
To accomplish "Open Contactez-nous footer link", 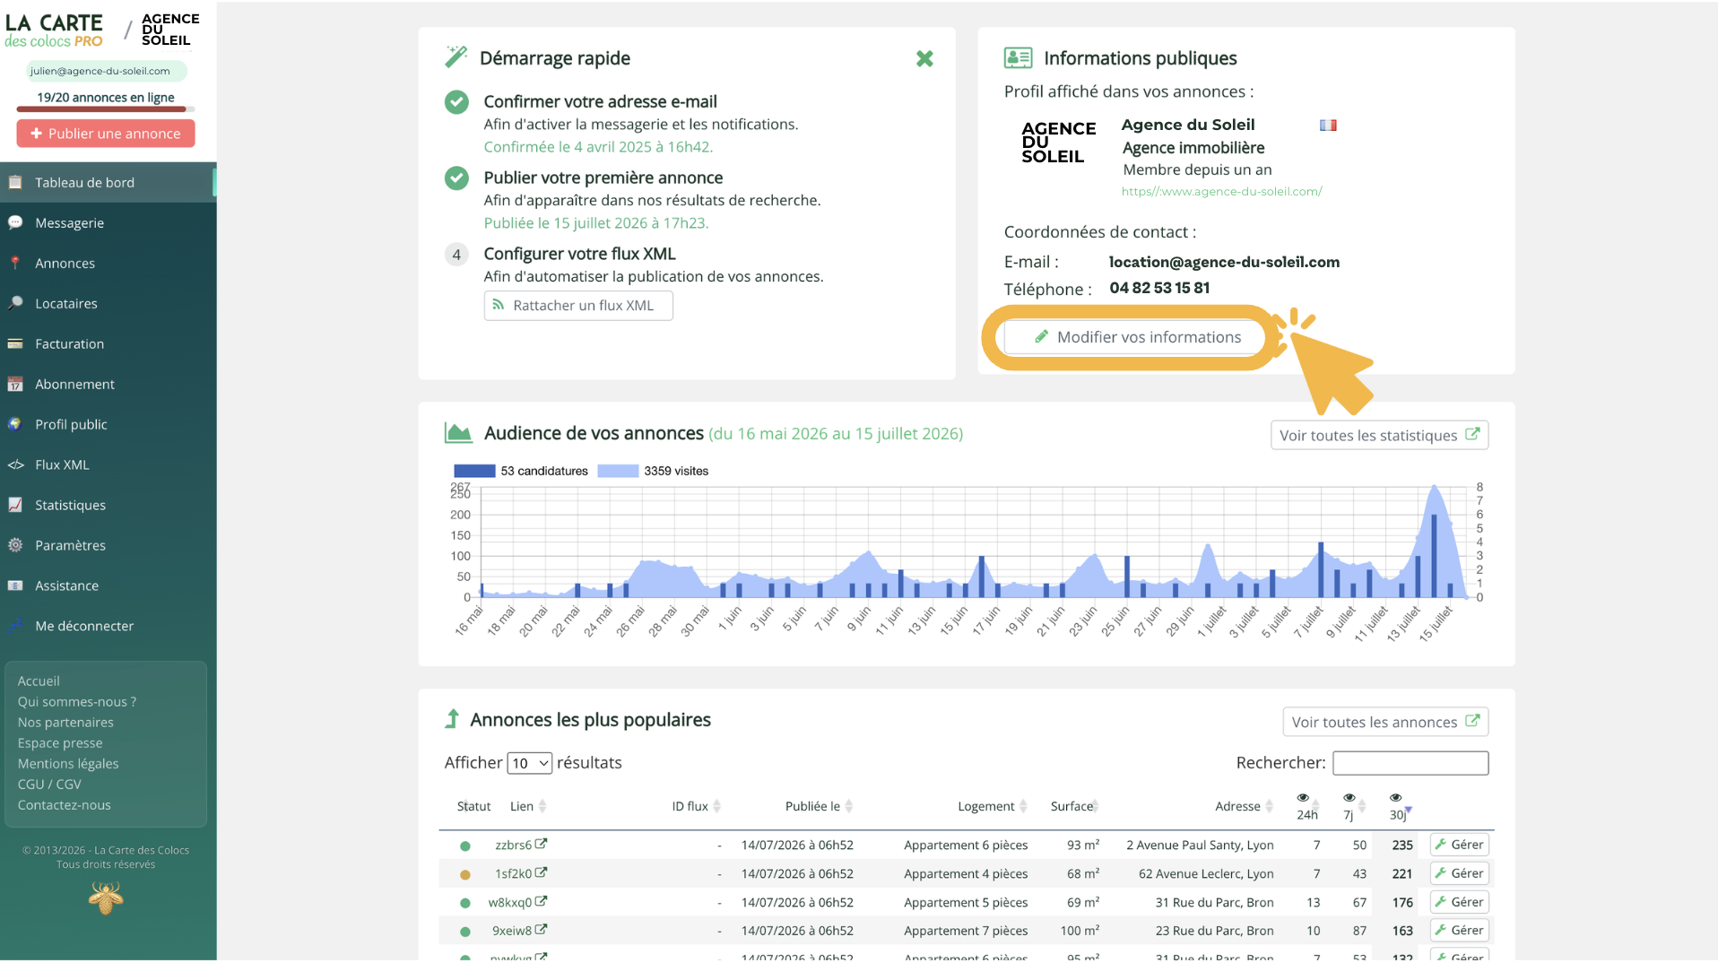I will [65, 805].
